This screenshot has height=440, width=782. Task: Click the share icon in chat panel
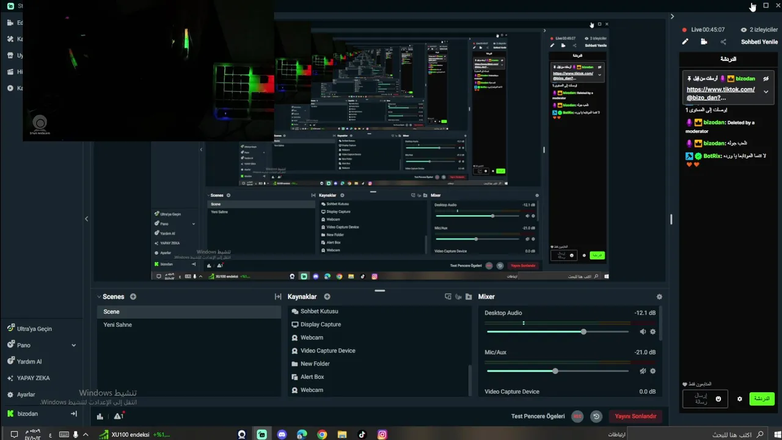(723, 42)
